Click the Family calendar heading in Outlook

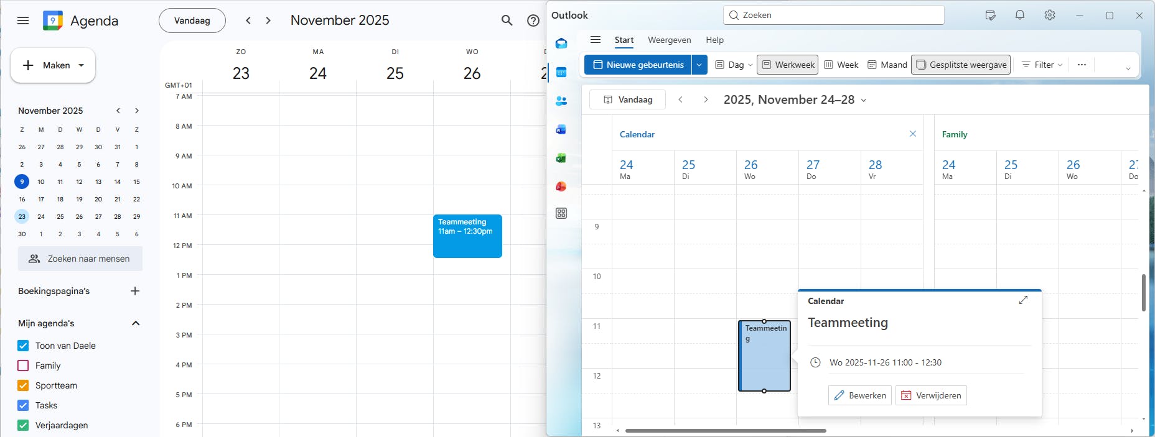[955, 134]
